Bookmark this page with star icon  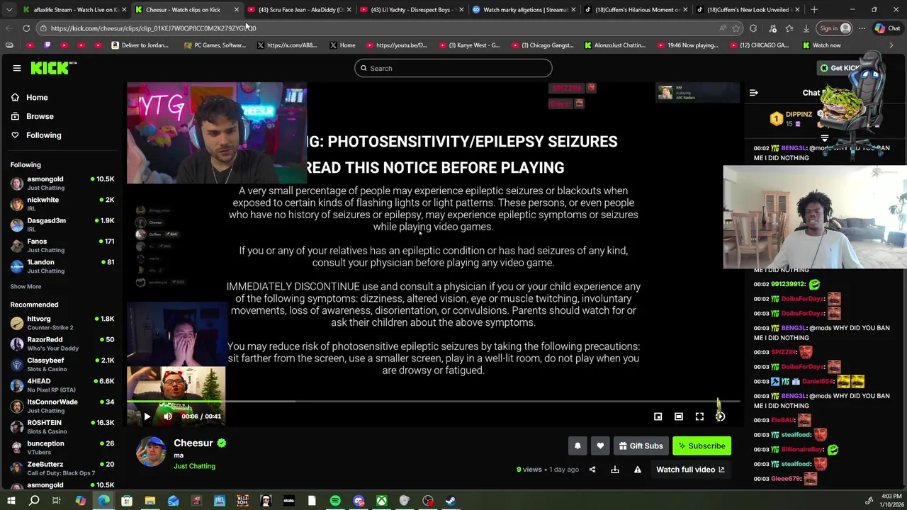(x=736, y=28)
